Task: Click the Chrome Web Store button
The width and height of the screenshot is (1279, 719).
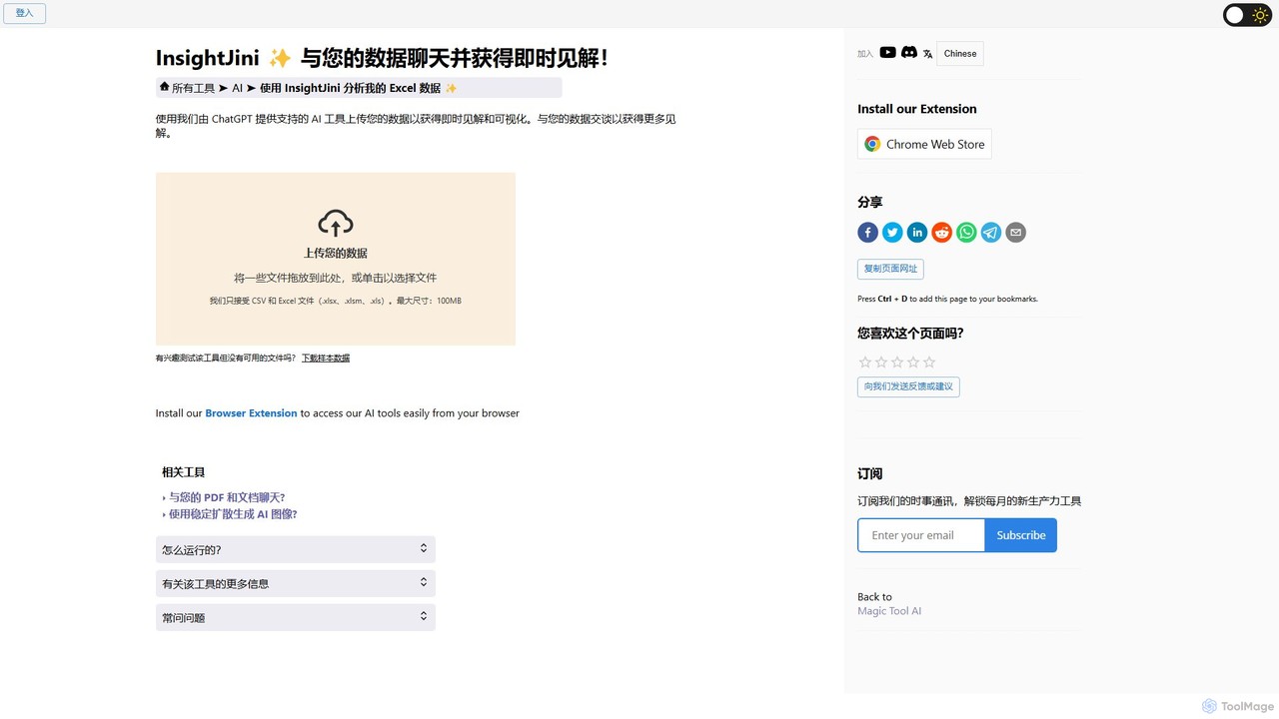Action: pos(924,144)
